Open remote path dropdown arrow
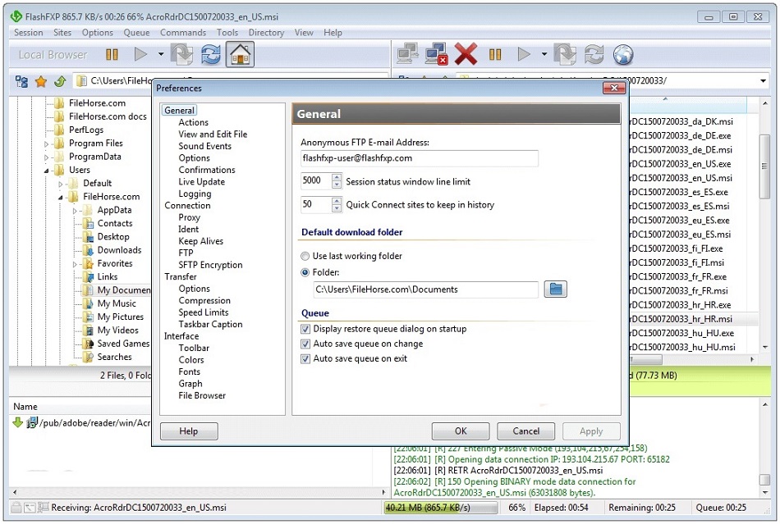 click(x=763, y=81)
